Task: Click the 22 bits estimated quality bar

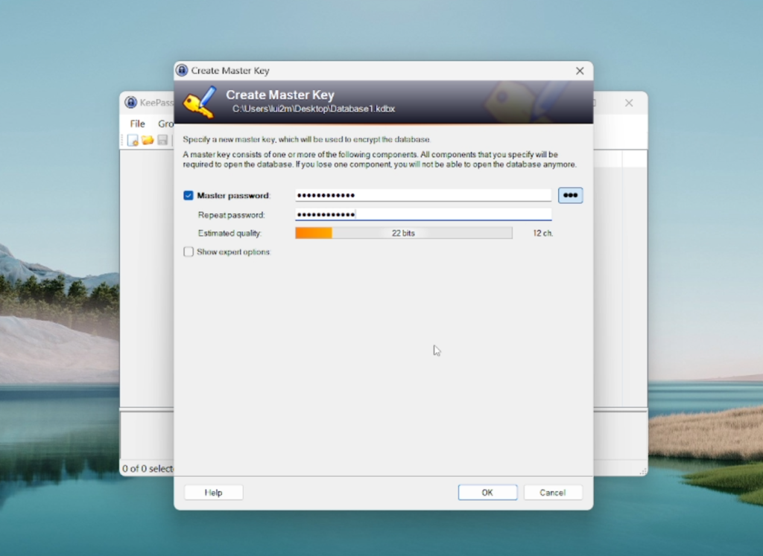Action: (x=403, y=232)
